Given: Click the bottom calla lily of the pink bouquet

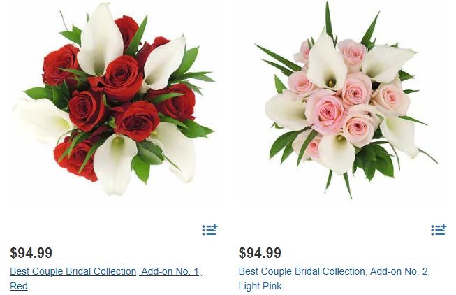Looking at the screenshot, I should 337,154.
